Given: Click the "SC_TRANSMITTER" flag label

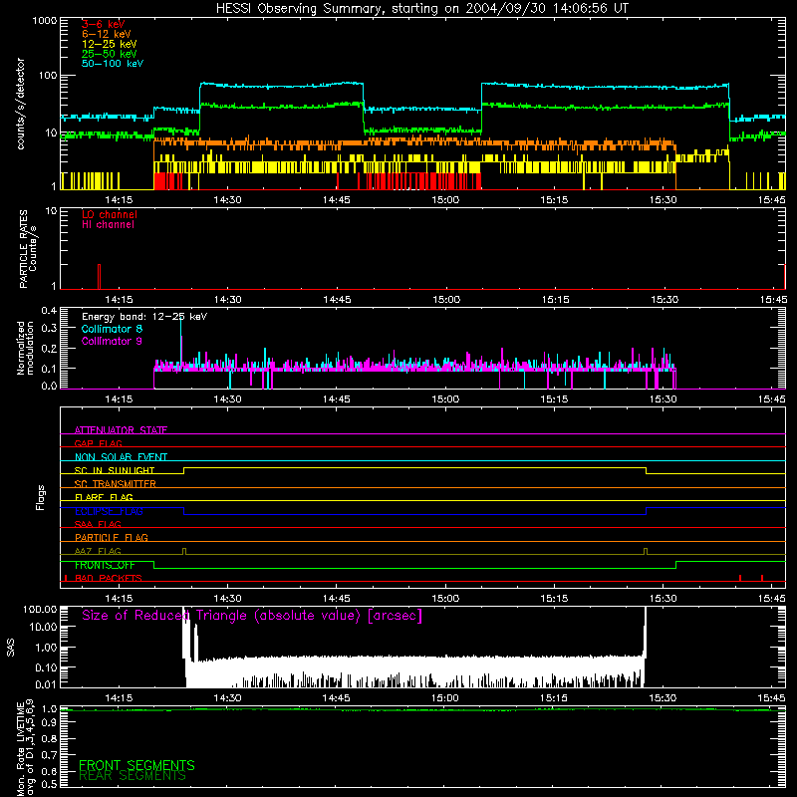Looking at the screenshot, I should coord(116,484).
